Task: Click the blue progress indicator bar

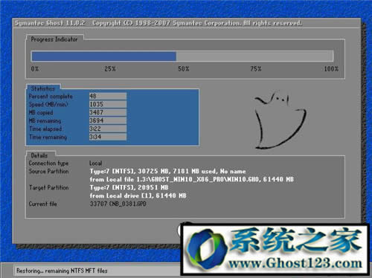Action: [x=104, y=56]
